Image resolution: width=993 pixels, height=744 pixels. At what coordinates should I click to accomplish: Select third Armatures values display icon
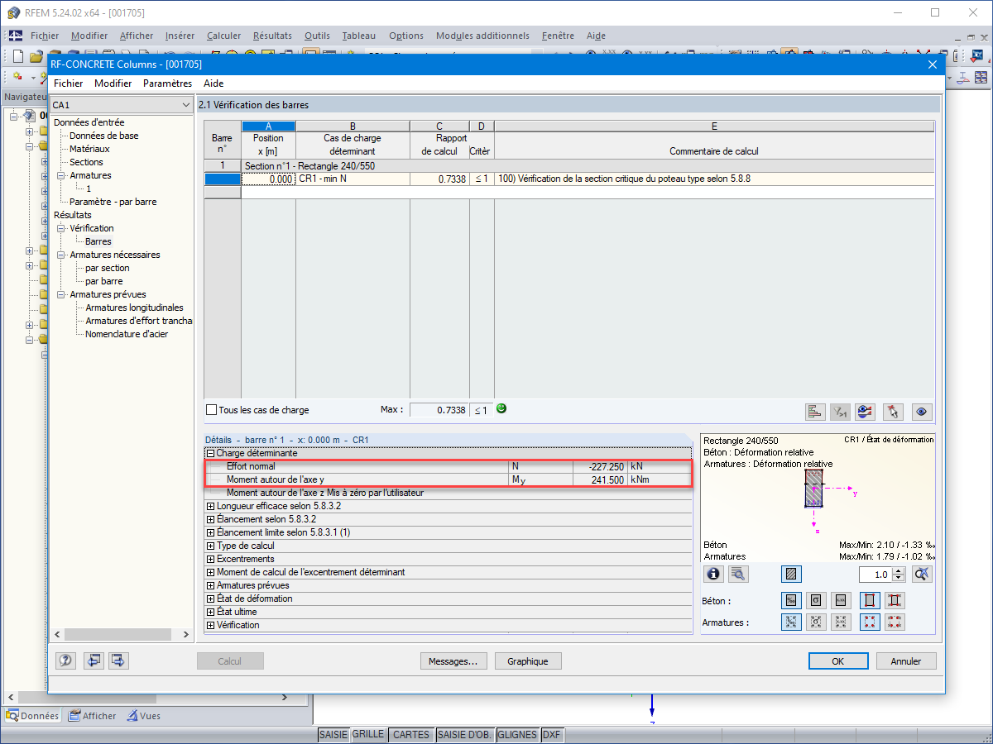coord(842,622)
